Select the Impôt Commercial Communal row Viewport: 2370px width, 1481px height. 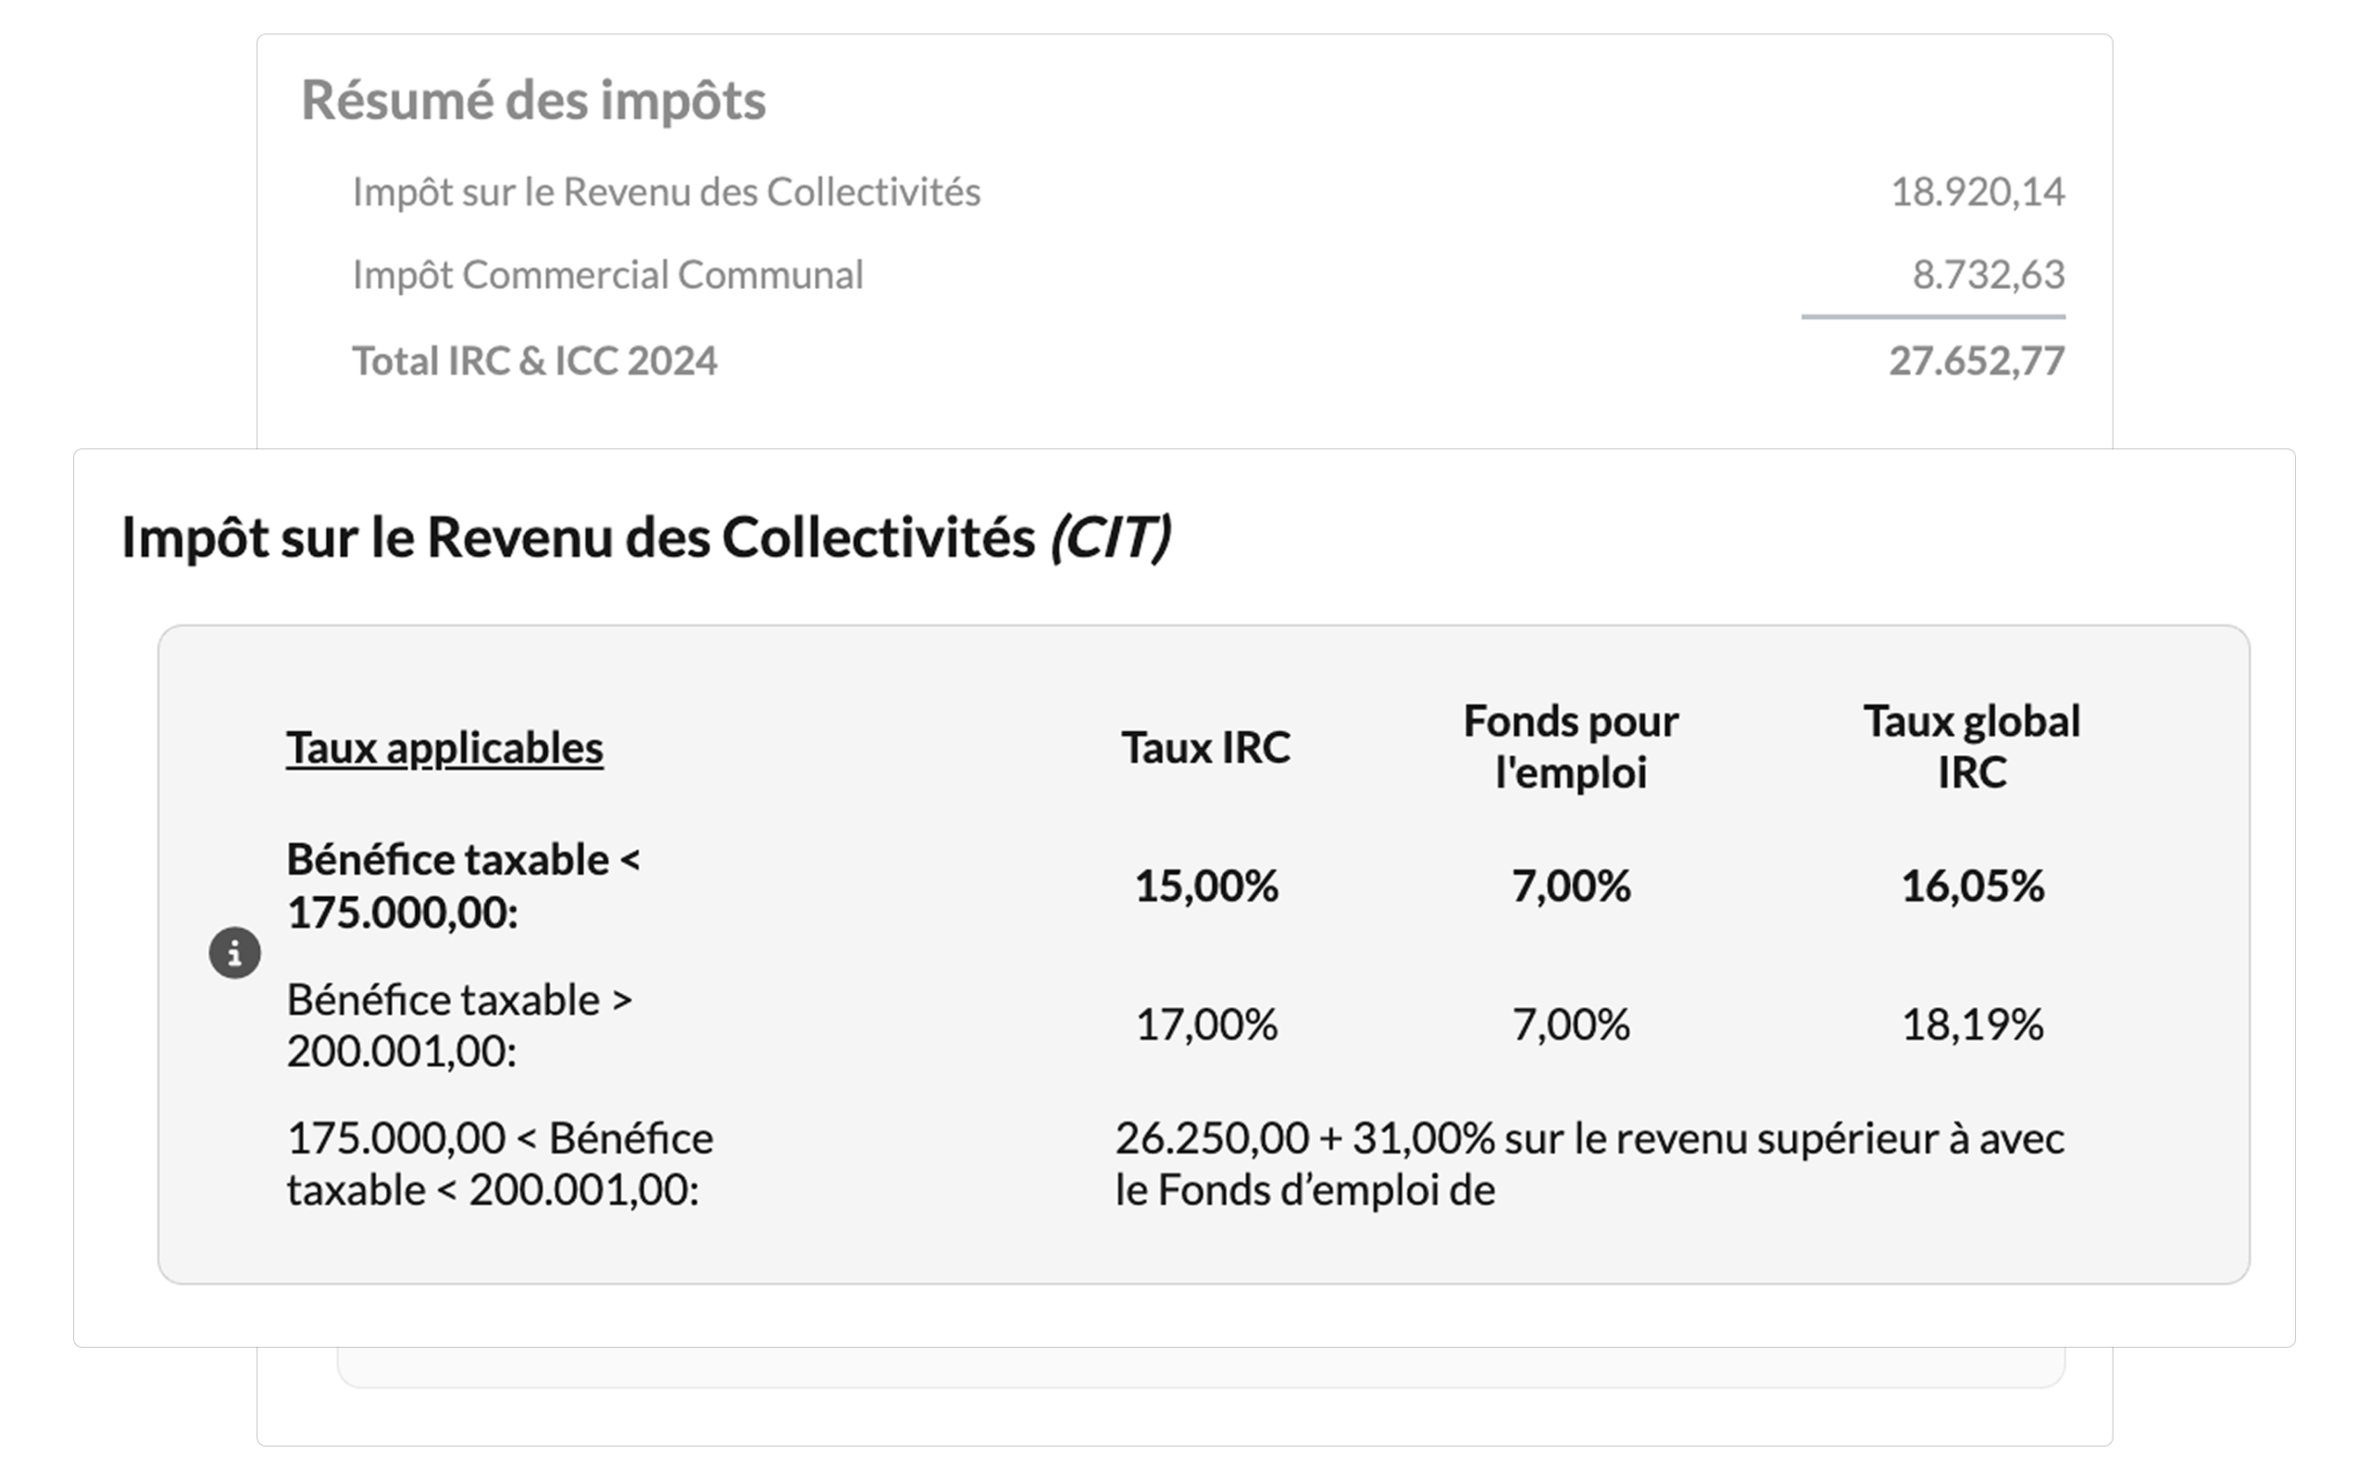(1208, 275)
